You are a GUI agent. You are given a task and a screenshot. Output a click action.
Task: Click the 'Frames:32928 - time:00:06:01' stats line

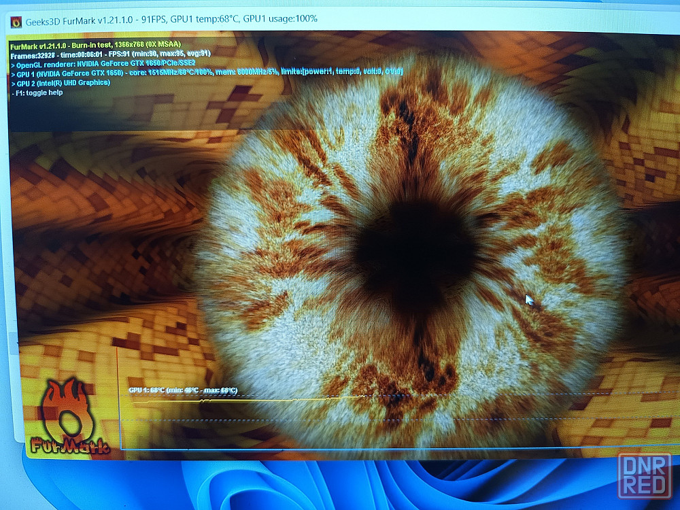point(111,54)
